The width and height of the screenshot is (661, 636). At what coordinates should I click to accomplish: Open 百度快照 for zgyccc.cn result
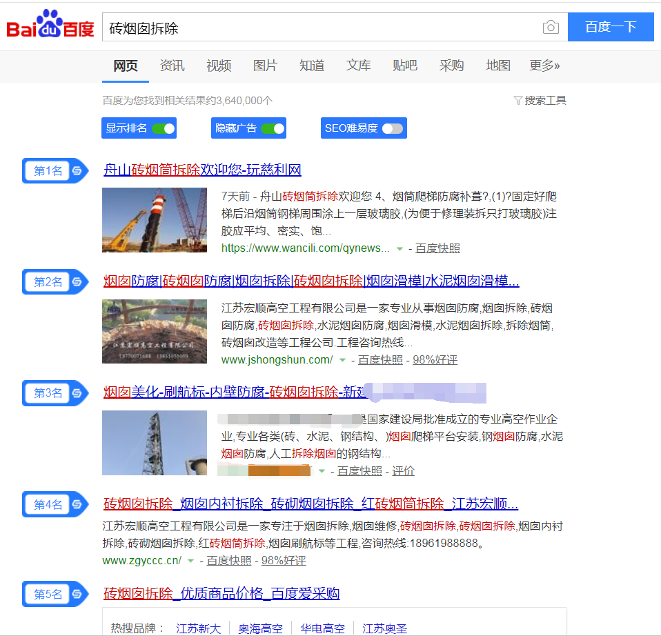[x=229, y=561]
